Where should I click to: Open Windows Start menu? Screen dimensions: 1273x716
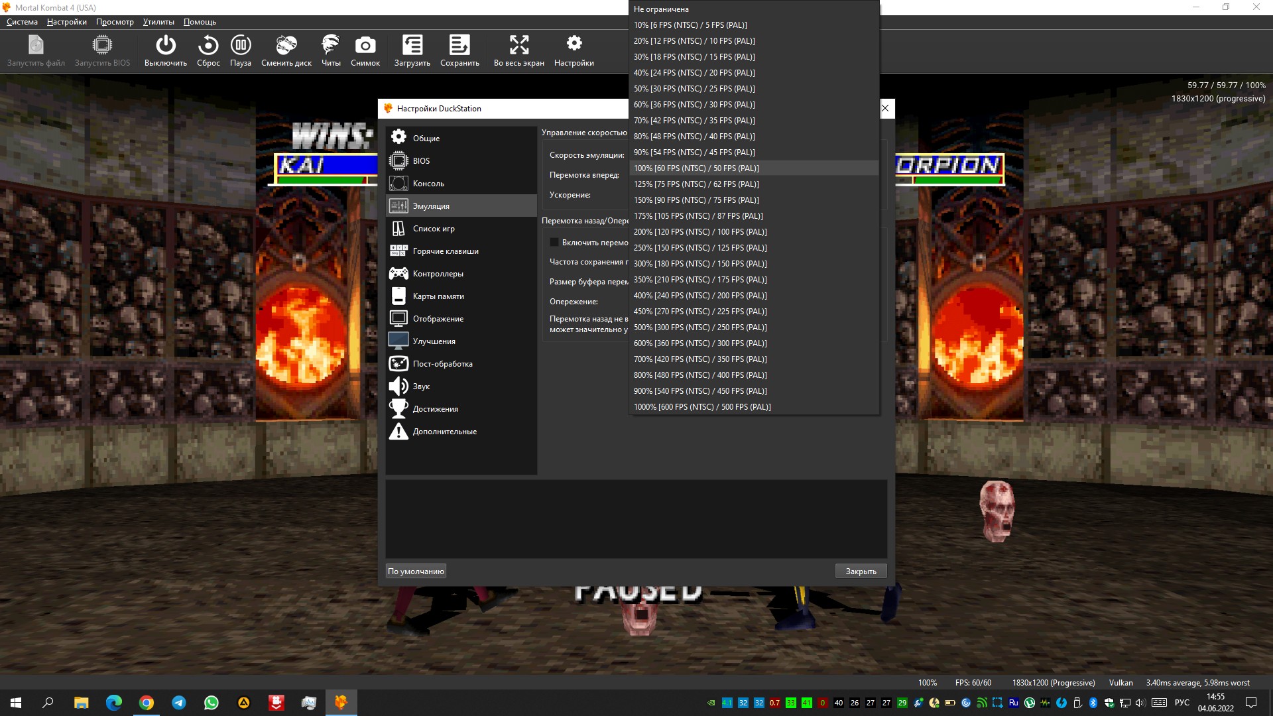coord(16,703)
